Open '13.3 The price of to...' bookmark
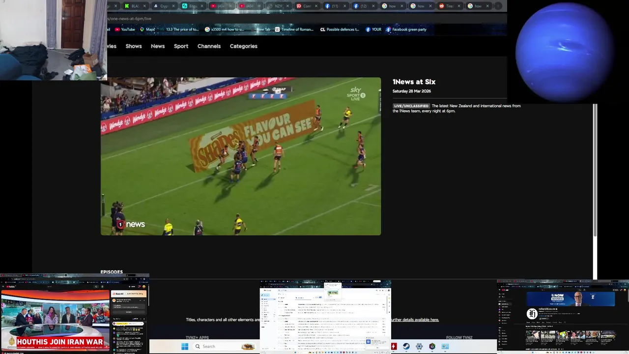Image resolution: width=629 pixels, height=354 pixels. tap(179, 29)
